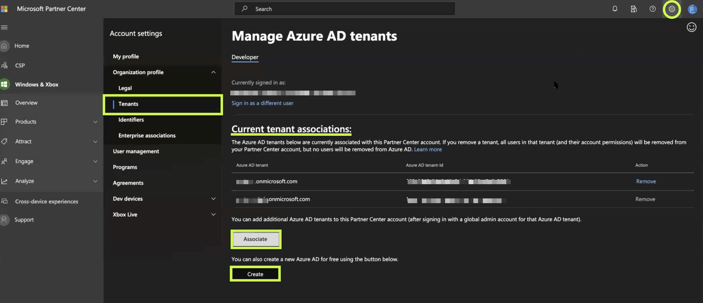Click the Account settings heading

[x=136, y=33]
